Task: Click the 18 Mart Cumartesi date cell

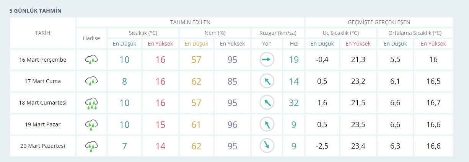Action: [43, 103]
